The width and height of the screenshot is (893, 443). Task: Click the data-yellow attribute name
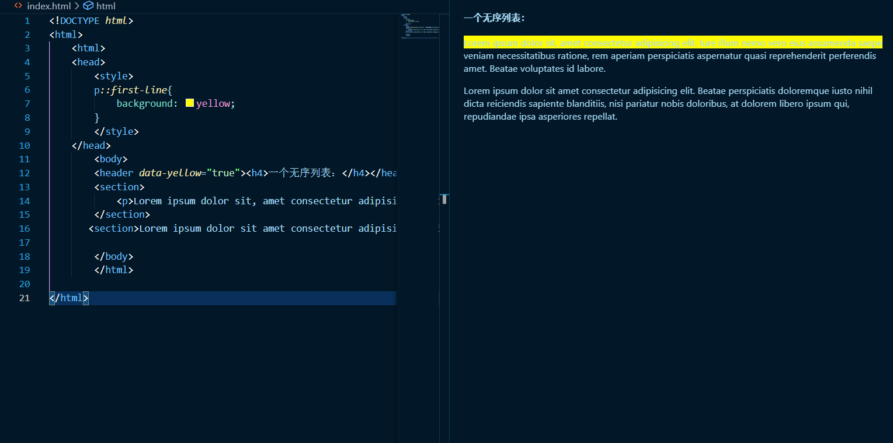pos(169,173)
